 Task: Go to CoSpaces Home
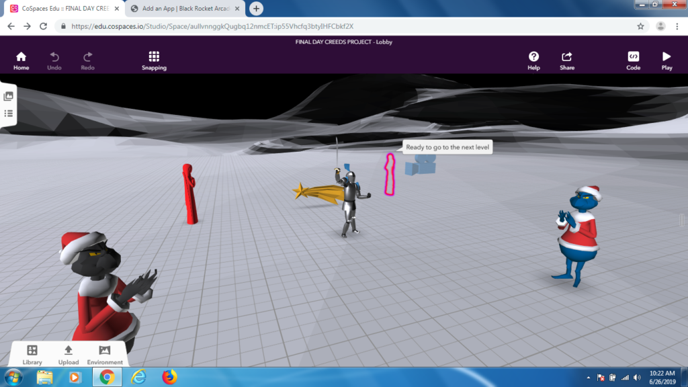(x=21, y=60)
